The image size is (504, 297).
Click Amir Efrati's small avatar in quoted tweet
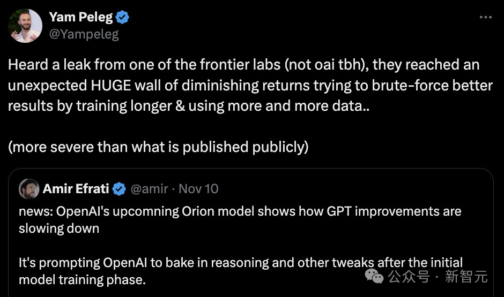pyautogui.click(x=28, y=188)
